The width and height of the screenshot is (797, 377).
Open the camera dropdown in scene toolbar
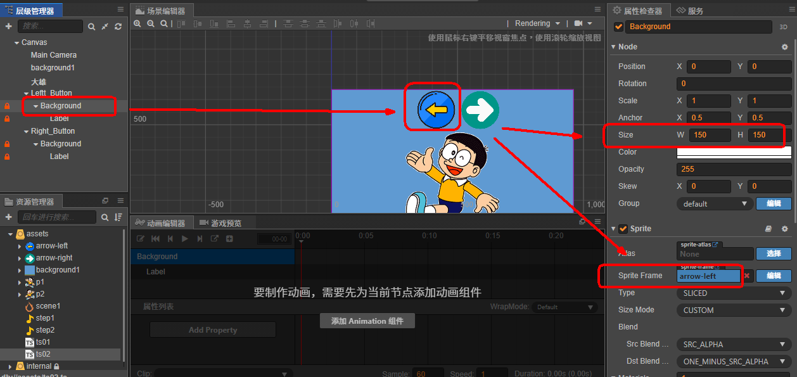(x=583, y=23)
